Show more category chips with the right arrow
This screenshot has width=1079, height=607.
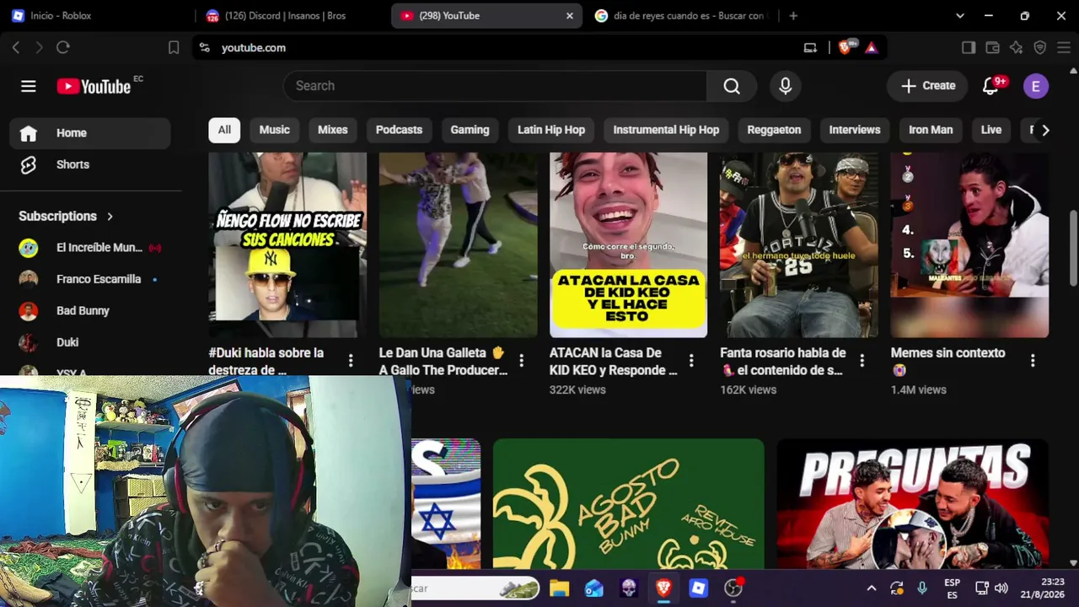coord(1045,130)
